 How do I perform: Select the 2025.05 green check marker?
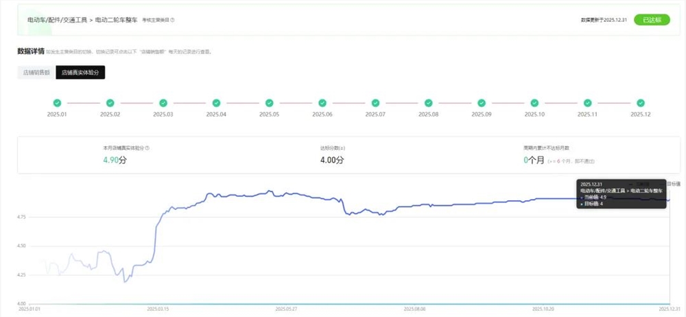click(x=269, y=103)
